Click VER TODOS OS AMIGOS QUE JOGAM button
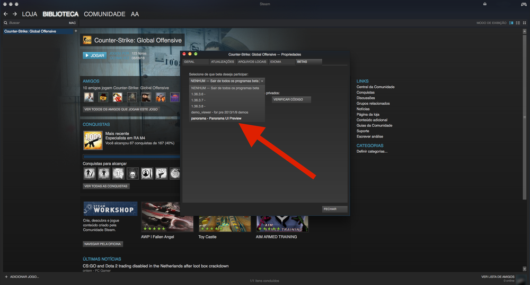Screen dimensions: 530x285 (121, 109)
